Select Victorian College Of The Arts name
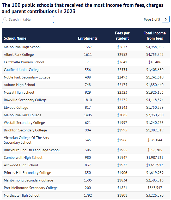Screen dimensions: 171x200 26,140
